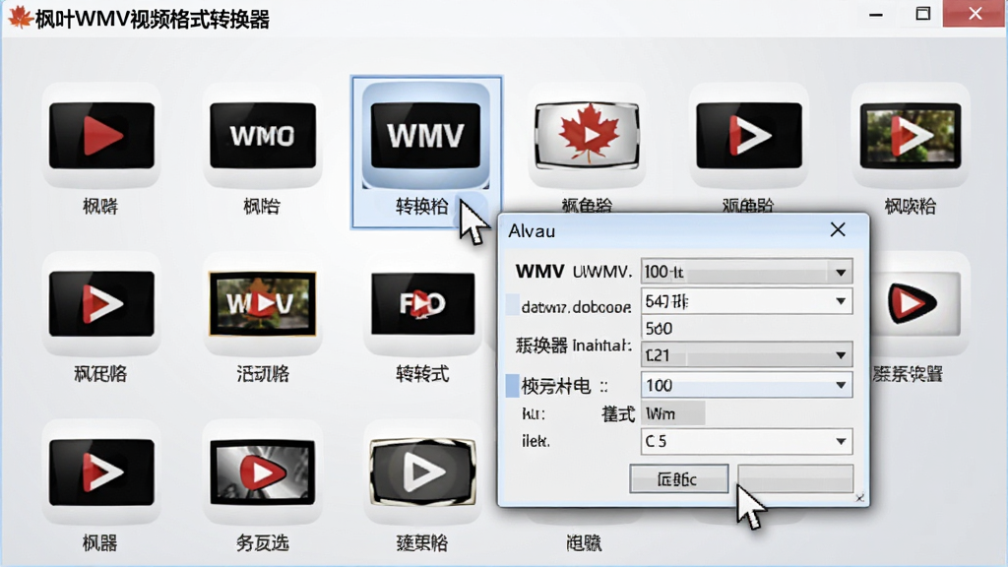This screenshot has width=1008, height=567.
Task: Click the WMV UWMV. label in dialog
Action: tap(574, 272)
